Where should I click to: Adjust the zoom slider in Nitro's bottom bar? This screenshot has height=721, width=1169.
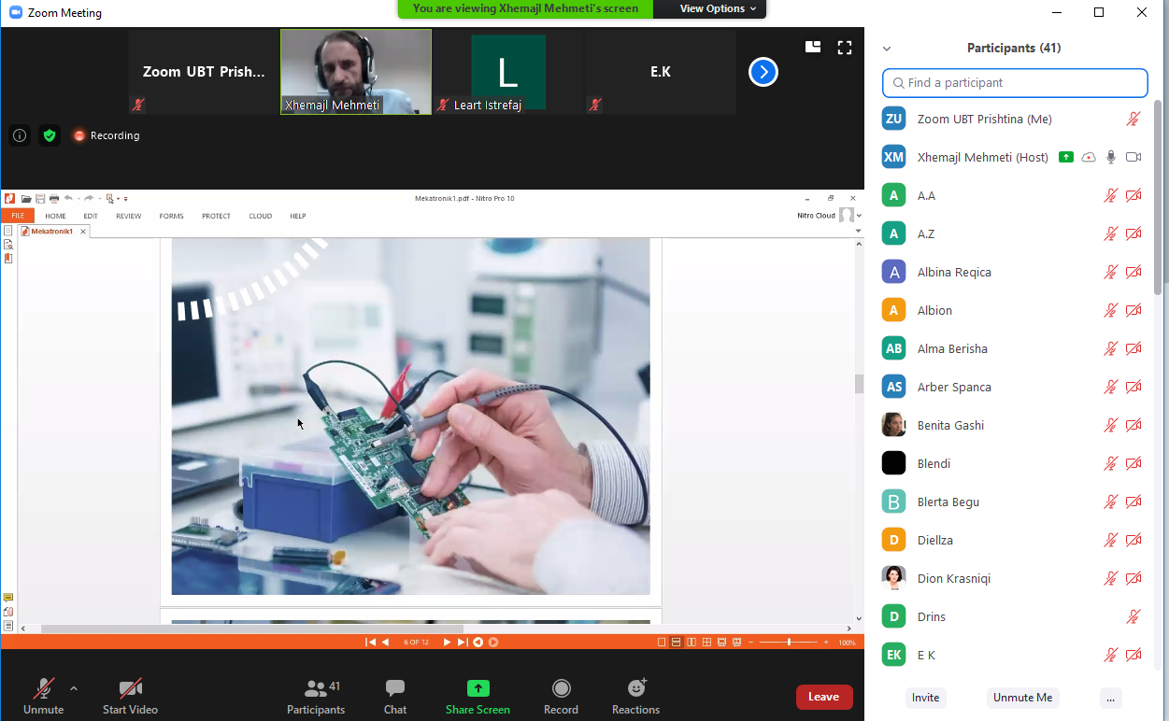[790, 642]
